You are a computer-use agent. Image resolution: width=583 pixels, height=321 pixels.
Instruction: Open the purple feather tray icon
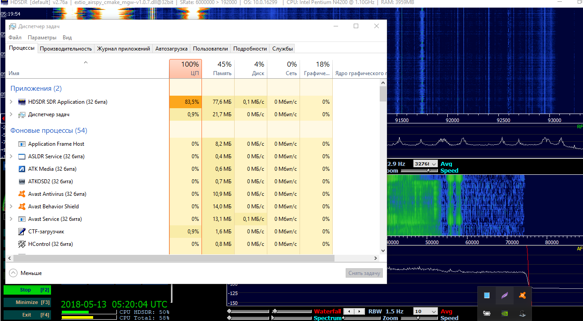pos(504,296)
